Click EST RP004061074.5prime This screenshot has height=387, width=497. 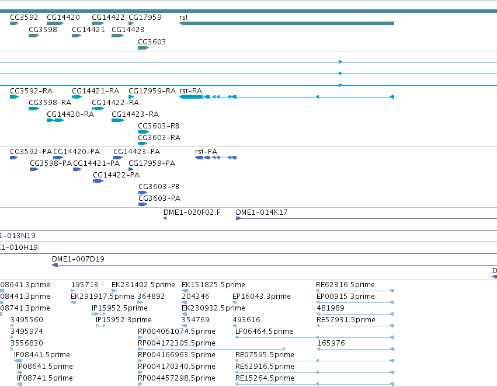click(176, 332)
